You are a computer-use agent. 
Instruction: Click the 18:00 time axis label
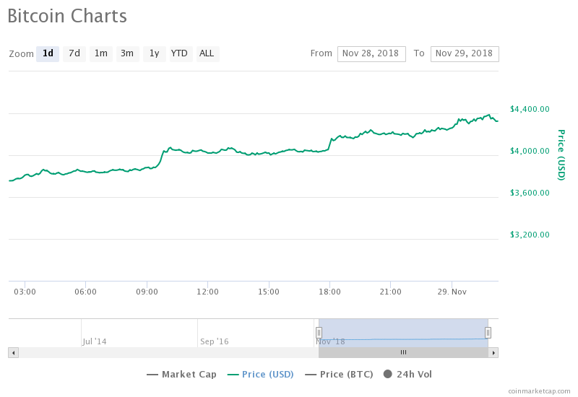329,292
